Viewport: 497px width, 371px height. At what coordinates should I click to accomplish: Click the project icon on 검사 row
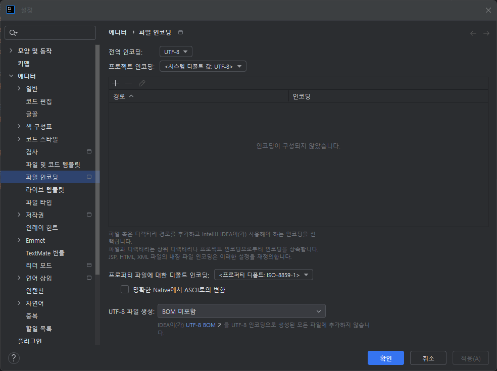[x=89, y=151]
